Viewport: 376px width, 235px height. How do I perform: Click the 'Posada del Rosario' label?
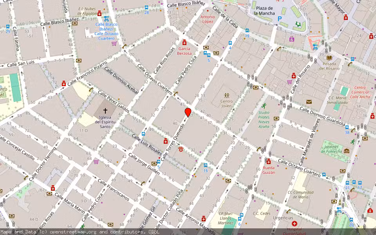pos(329,66)
